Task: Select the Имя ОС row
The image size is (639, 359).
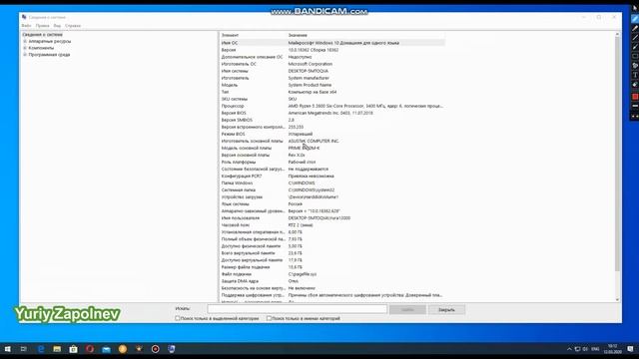Action: tap(332, 43)
